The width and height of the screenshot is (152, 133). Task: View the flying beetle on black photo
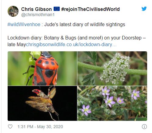pos(42,103)
